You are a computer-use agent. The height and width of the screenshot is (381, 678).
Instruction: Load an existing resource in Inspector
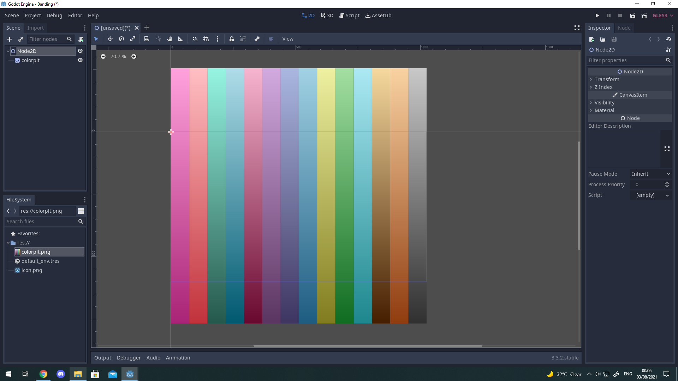[603, 39]
